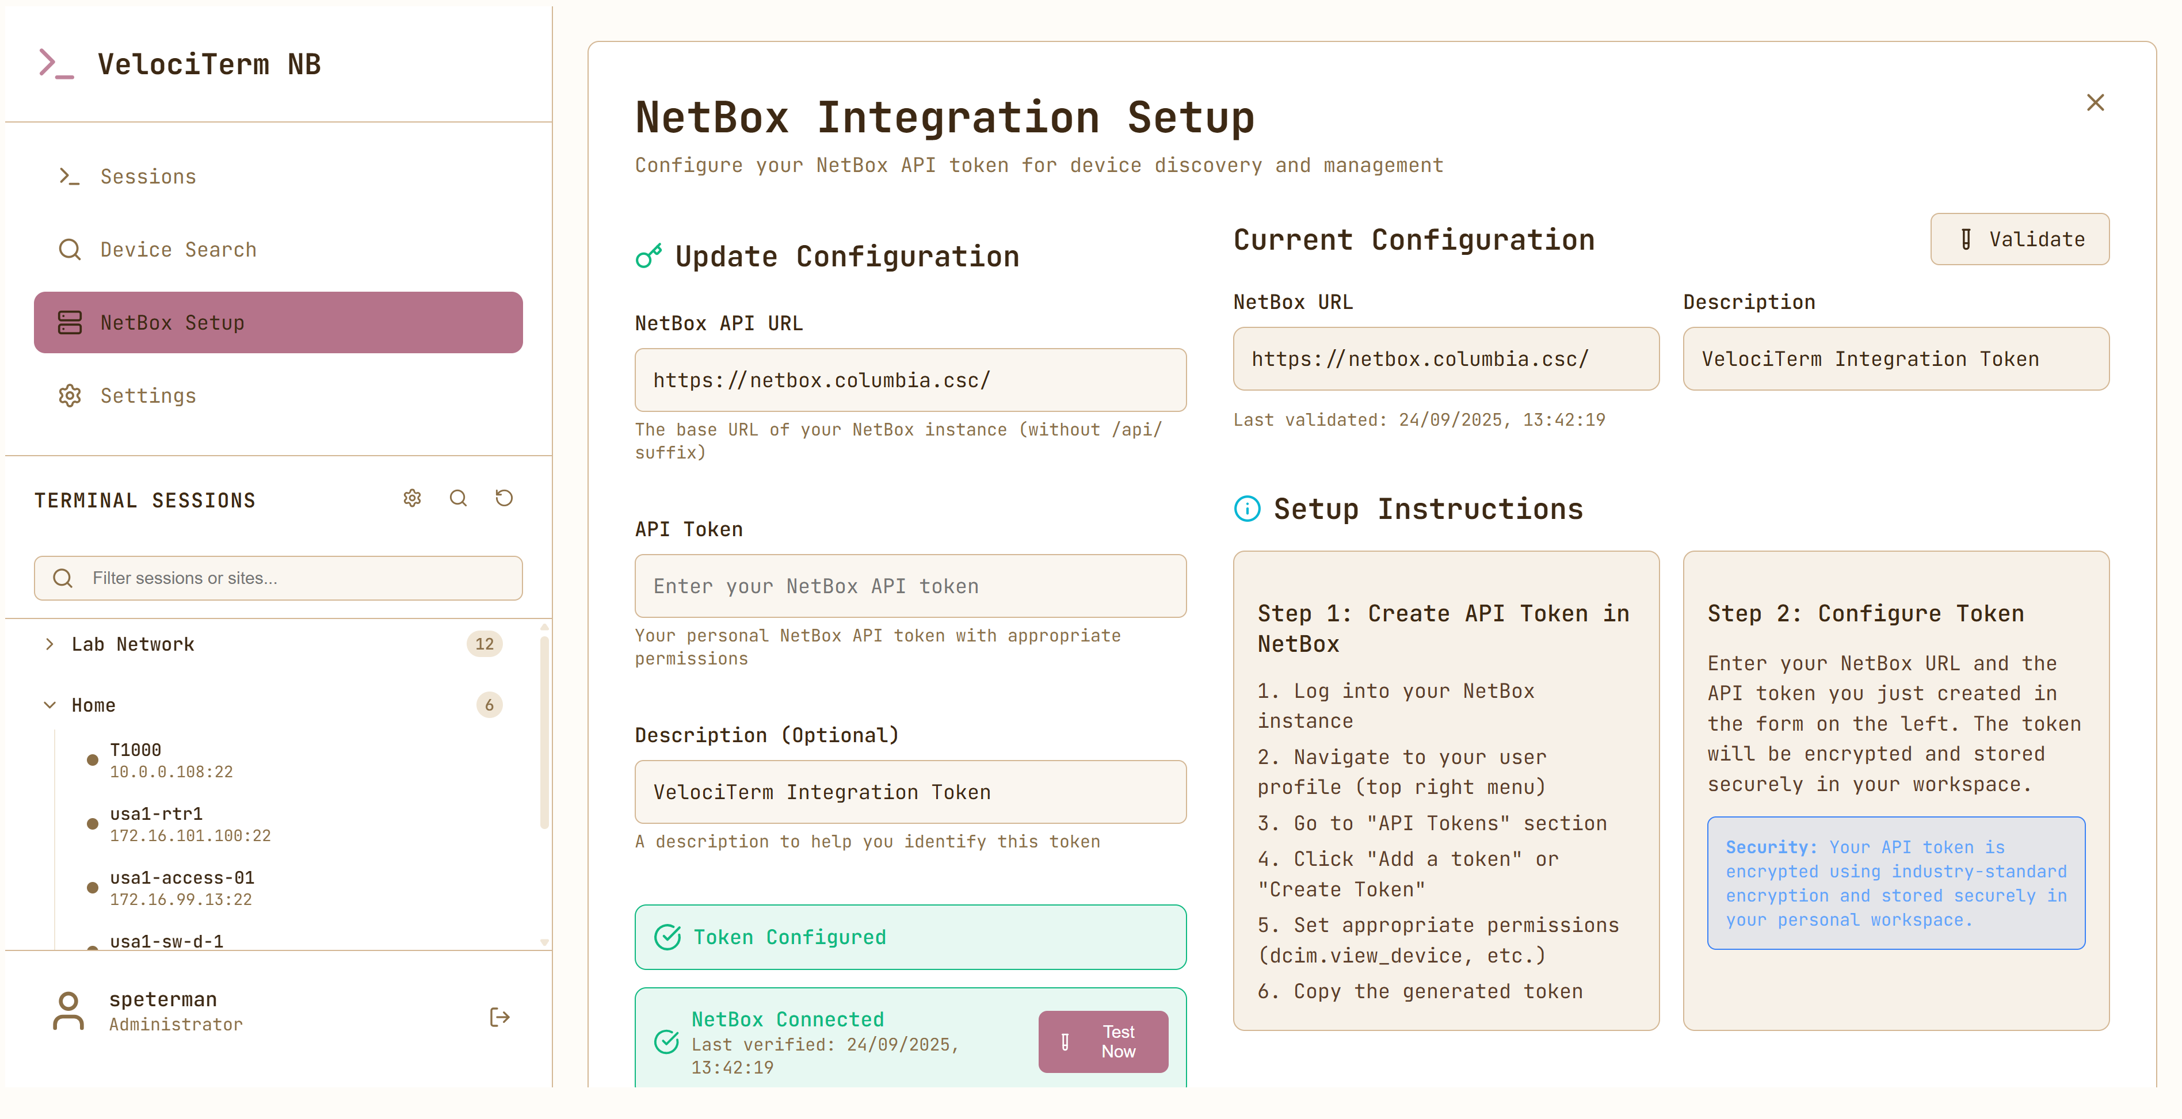Click the terminal sessions search icon
The image size is (2182, 1119).
(x=458, y=498)
